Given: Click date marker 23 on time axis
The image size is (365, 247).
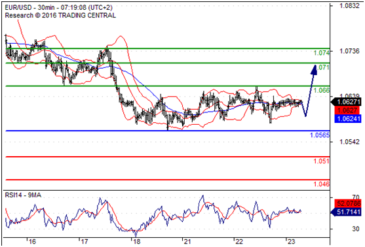Looking at the screenshot, I should [291, 242].
